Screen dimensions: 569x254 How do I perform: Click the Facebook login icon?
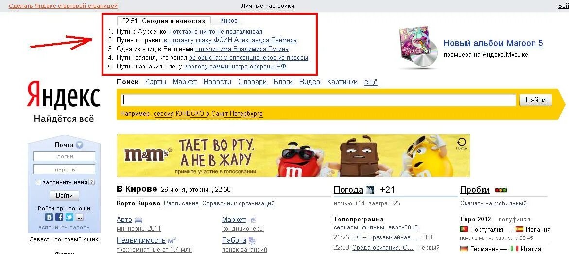pos(59,217)
